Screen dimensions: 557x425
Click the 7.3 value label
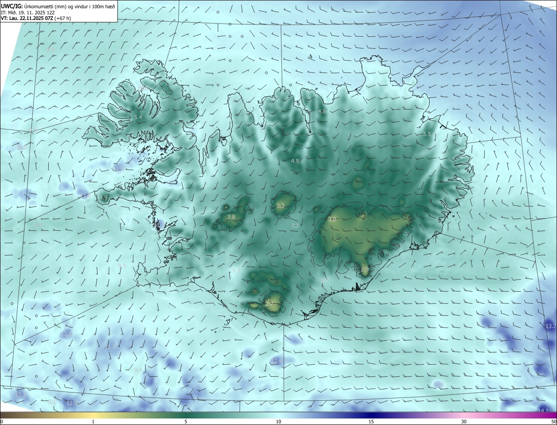[x=295, y=226]
